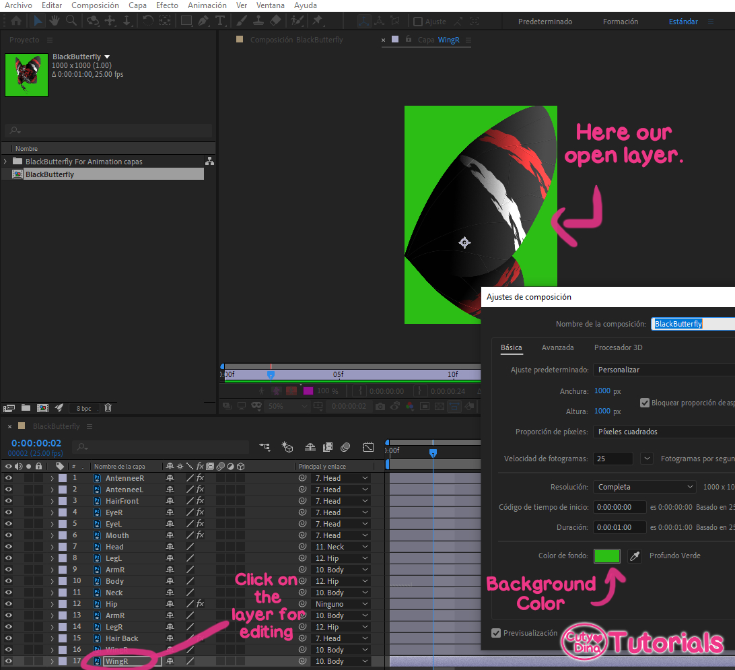The image size is (735, 670).
Task: Select the Zoom magnifier tool
Action: [71, 21]
